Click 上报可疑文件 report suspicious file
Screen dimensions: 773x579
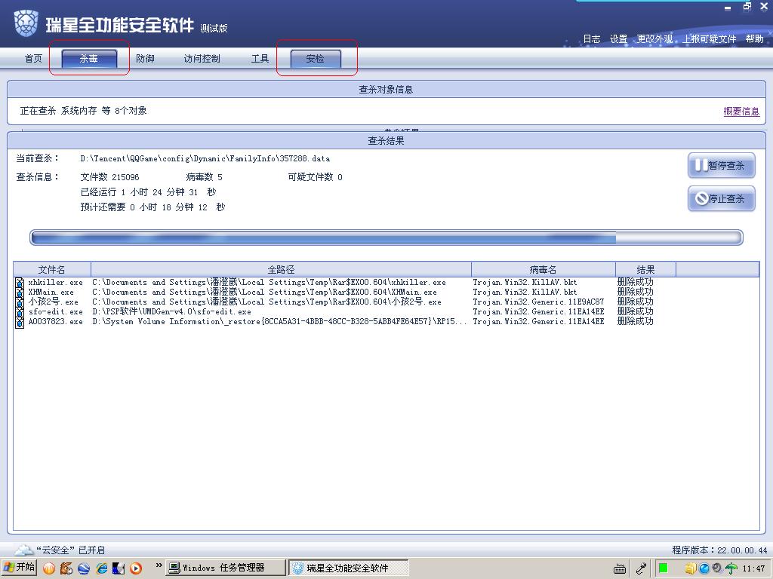tap(710, 39)
